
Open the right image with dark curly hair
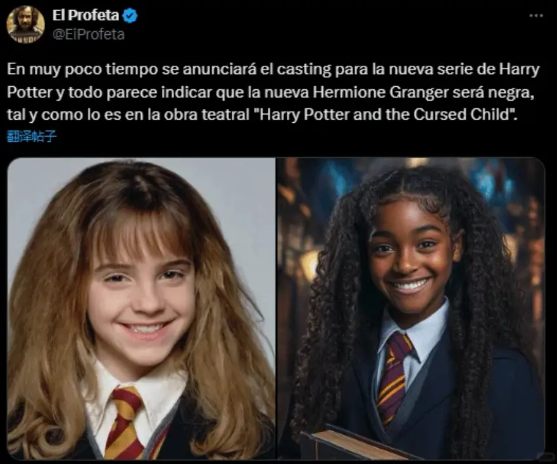[x=411, y=308]
